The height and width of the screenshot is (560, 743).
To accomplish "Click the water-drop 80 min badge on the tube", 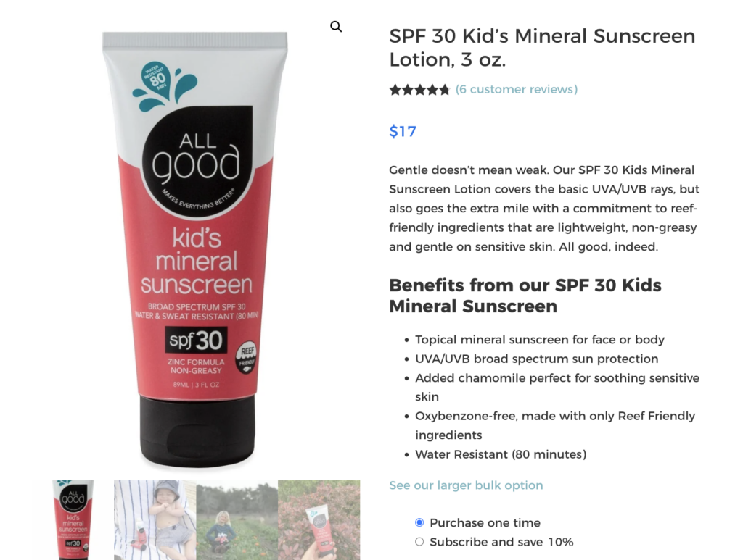I will [x=164, y=86].
